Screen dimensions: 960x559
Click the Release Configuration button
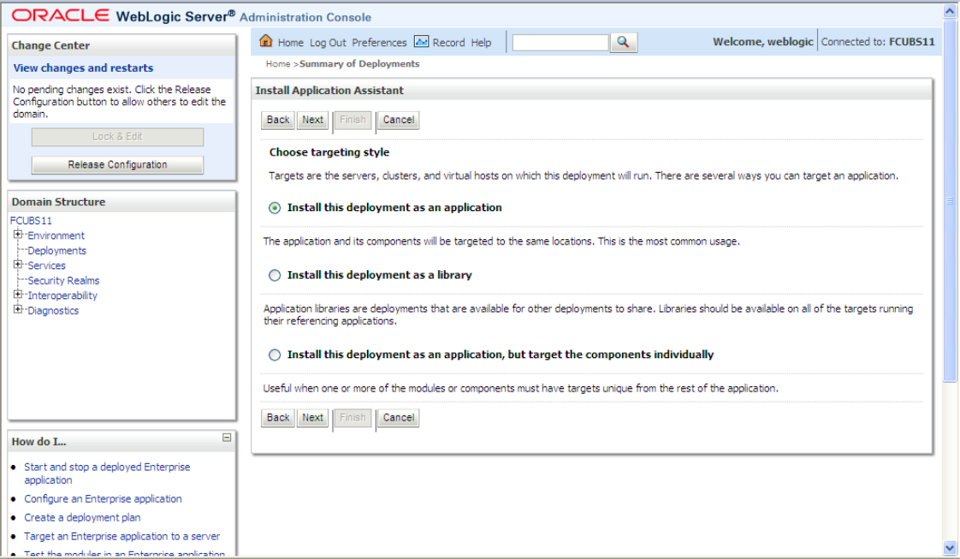pyautogui.click(x=117, y=164)
